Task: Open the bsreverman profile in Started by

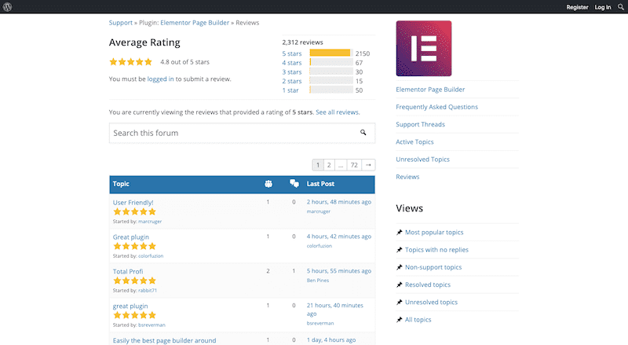Action: point(152,325)
